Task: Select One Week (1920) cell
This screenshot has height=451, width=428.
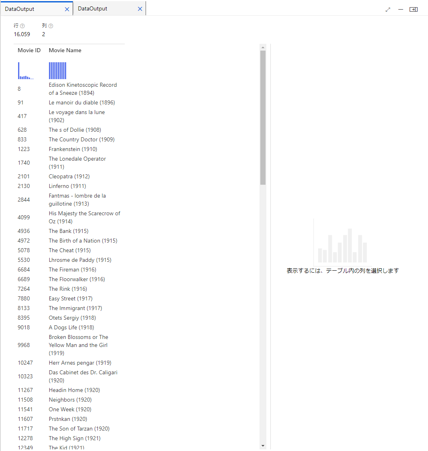Action: pyautogui.click(x=70, y=409)
